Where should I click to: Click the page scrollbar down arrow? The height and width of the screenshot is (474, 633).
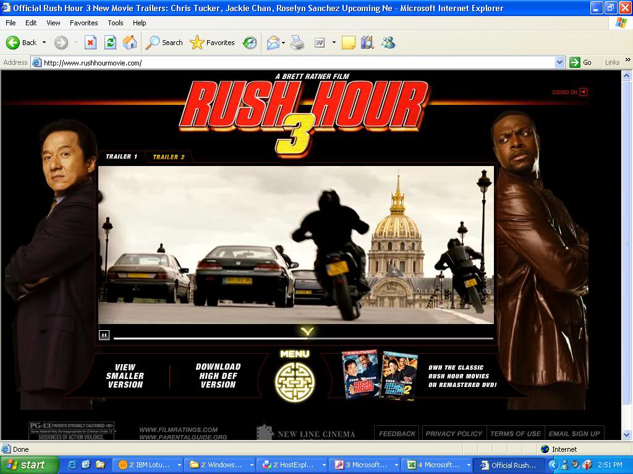(627, 434)
